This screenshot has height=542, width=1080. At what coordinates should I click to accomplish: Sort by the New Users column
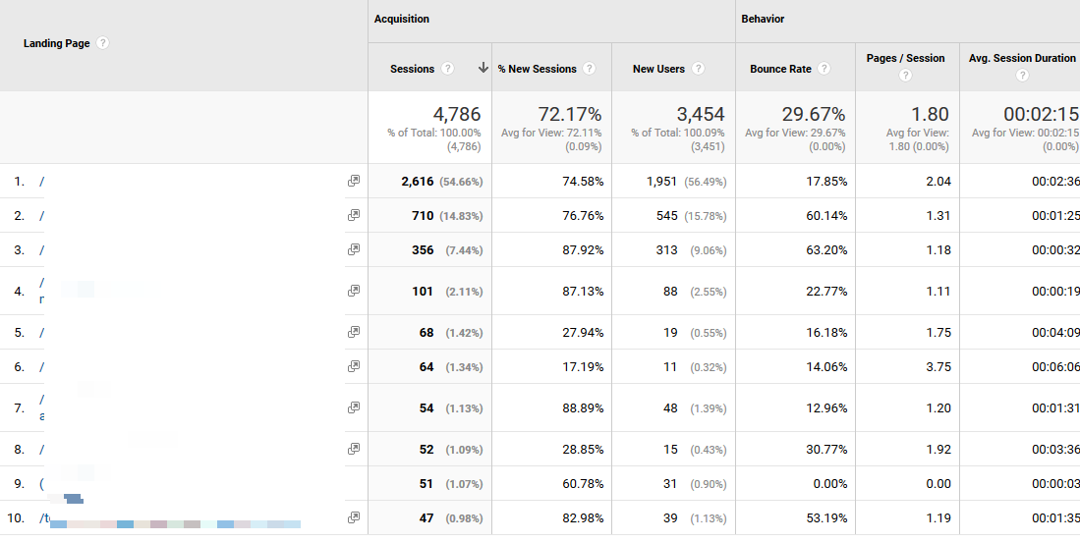[658, 69]
